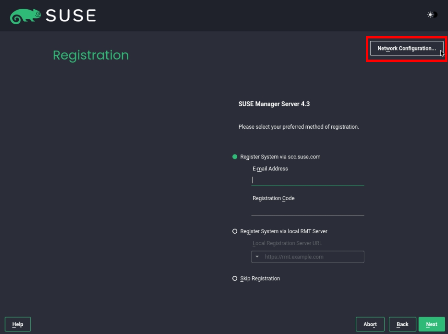Click the Local Registration Server URL label
The height and width of the screenshot is (334, 448).
287,243
